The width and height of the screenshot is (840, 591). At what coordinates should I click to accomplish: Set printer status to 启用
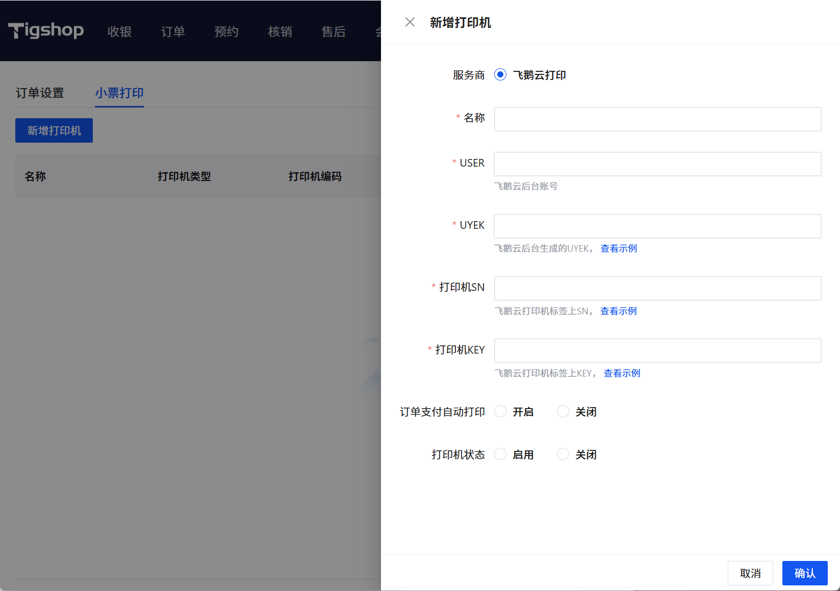500,454
